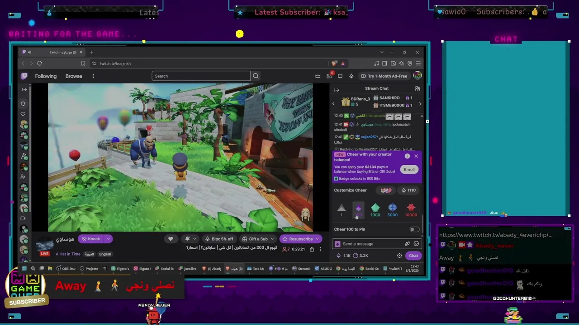This screenshot has width=579, height=325.
Task: Toggle Cheer 100 to Pin switch
Action: (413, 229)
